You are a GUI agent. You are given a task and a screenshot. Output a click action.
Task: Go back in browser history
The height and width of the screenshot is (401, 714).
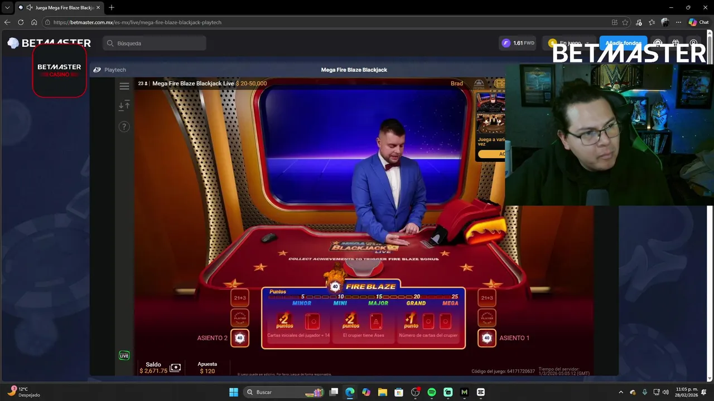coord(7,22)
